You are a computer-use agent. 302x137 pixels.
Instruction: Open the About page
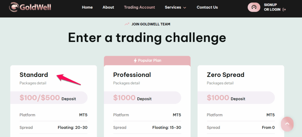108,7
